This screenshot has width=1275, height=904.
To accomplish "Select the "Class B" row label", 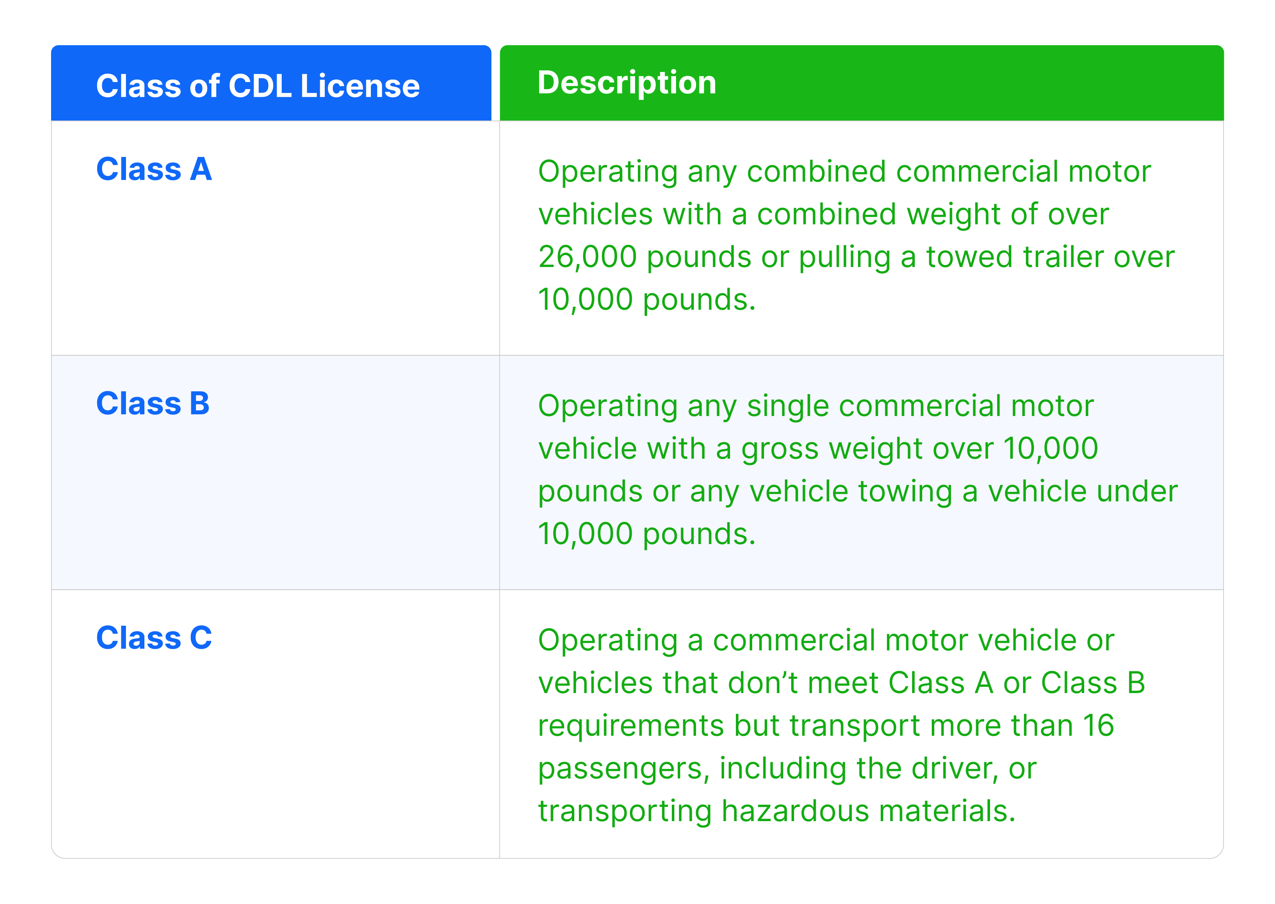I will [x=152, y=403].
